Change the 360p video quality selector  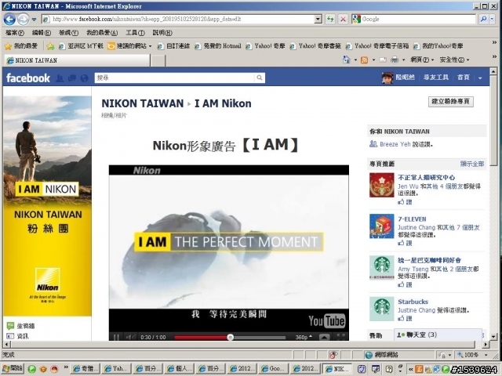point(304,337)
